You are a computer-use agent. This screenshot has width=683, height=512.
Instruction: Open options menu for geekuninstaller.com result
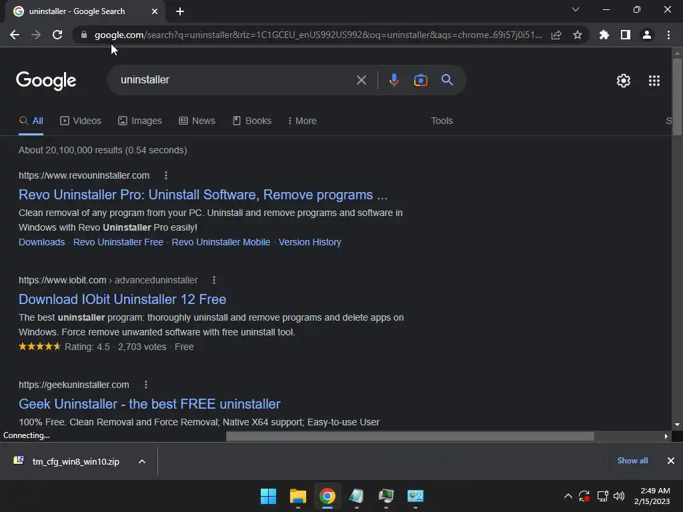146,385
